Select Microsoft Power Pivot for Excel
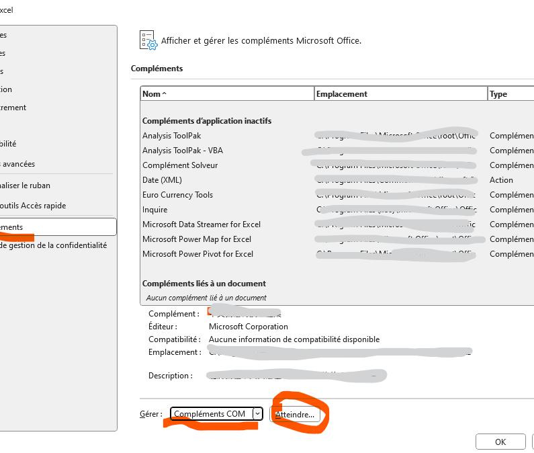 (337, 254)
